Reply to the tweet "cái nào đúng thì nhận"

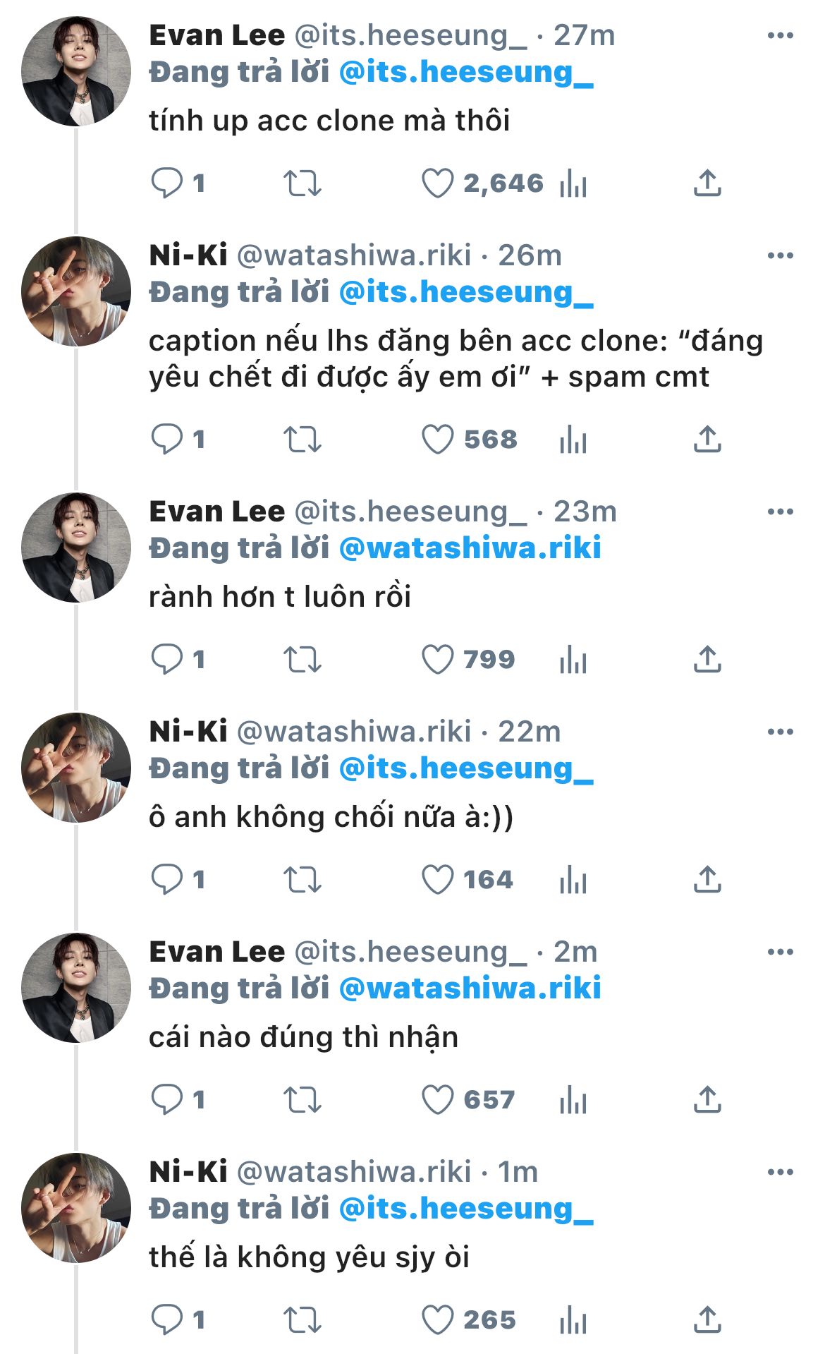167,1100
